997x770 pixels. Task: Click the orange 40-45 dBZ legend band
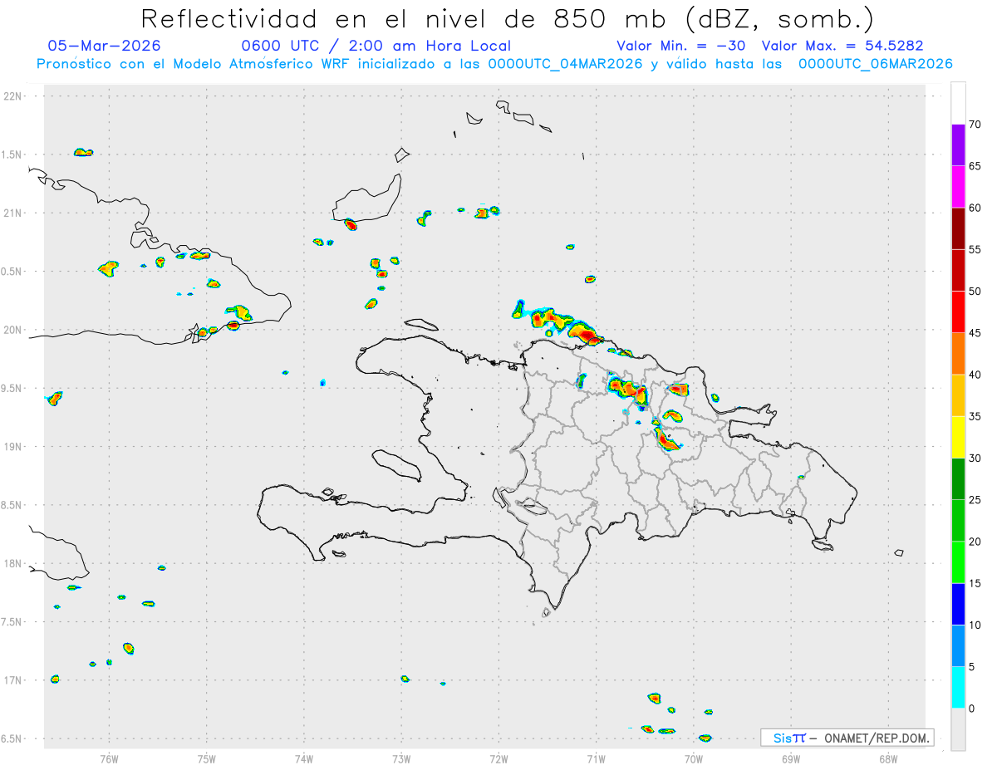[958, 354]
